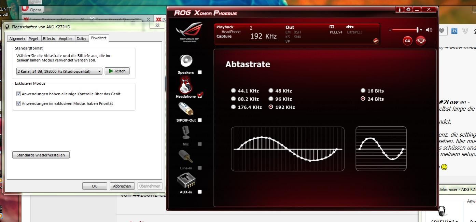The width and height of the screenshot is (476, 222).
Task: Switch to the Dolby tab
Action: pos(81,39)
